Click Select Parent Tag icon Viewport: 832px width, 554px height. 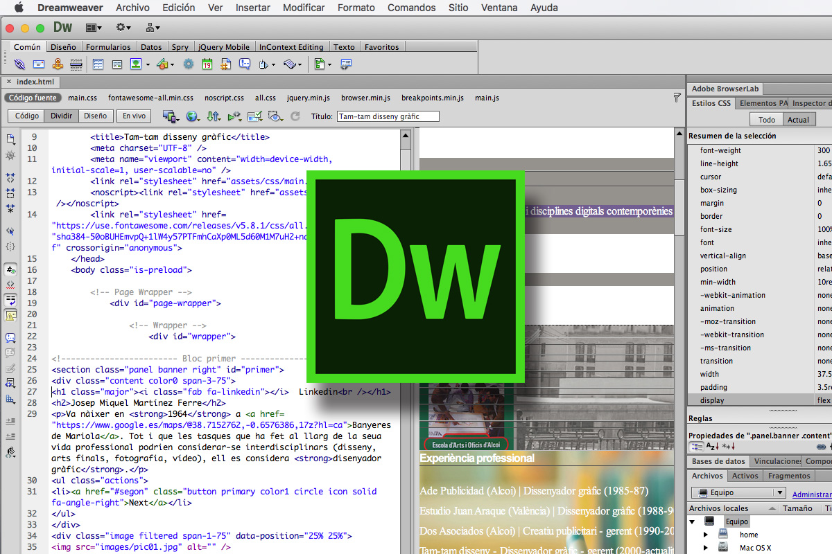pyautogui.click(x=10, y=231)
